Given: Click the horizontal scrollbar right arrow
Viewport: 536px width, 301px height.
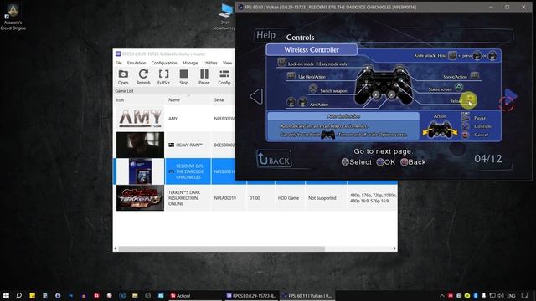Looking at the screenshot, I should (x=394, y=248).
